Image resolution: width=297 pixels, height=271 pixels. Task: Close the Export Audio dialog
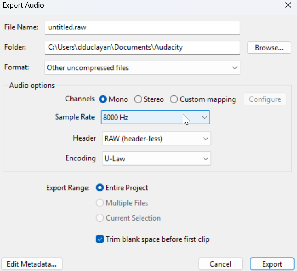point(288,6)
